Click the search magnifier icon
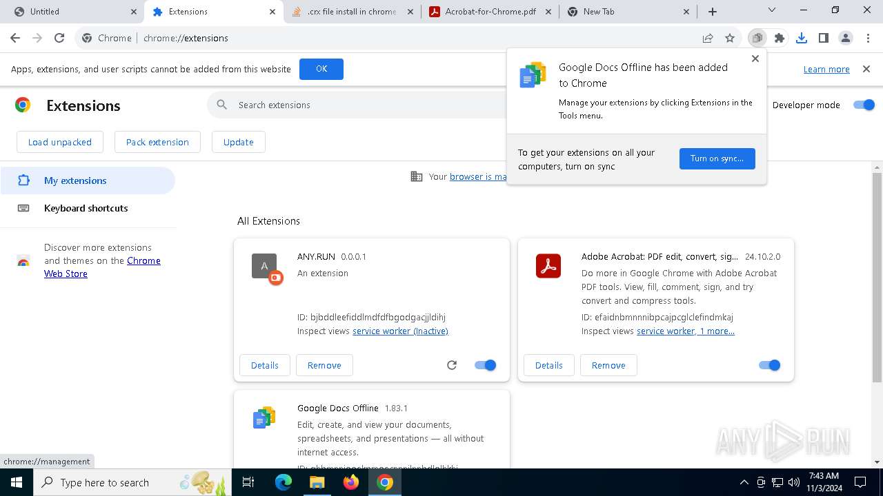 pos(222,105)
